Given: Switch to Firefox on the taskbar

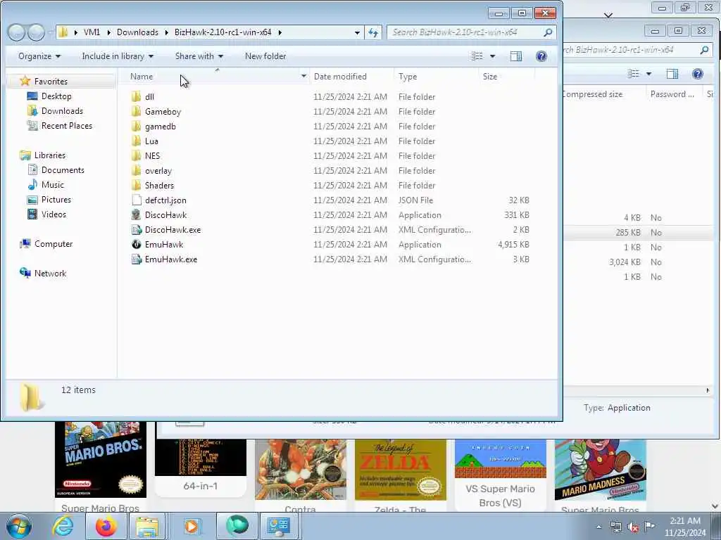Looking at the screenshot, I should click(x=106, y=526).
